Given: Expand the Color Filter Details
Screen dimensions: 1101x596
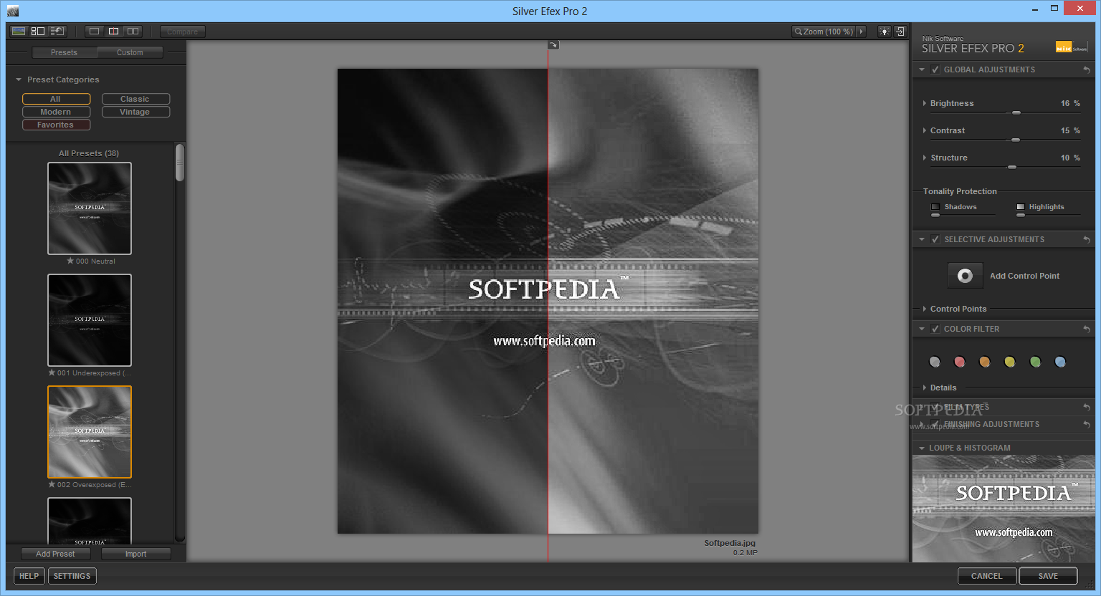Looking at the screenshot, I should 925,388.
